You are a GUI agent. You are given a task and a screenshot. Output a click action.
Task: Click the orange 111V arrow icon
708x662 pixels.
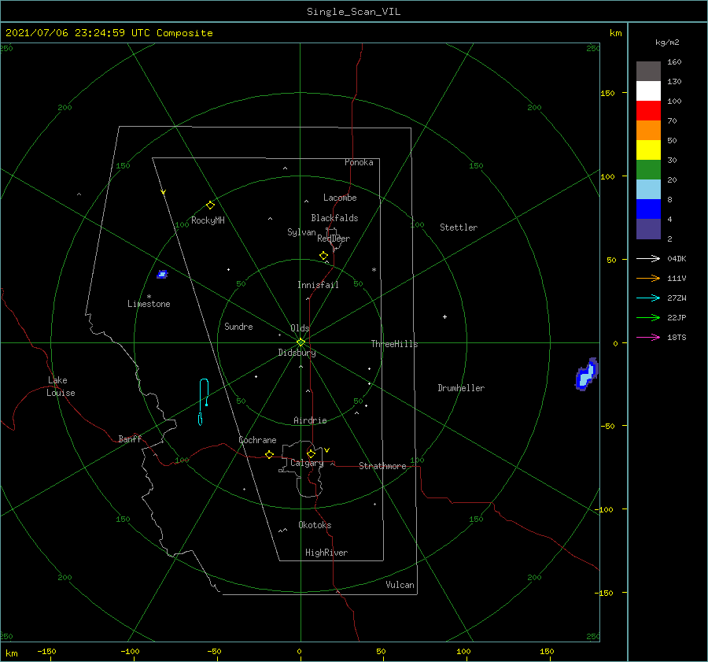tap(648, 279)
